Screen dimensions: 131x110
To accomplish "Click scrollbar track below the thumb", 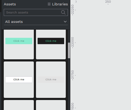I will 69,84.
